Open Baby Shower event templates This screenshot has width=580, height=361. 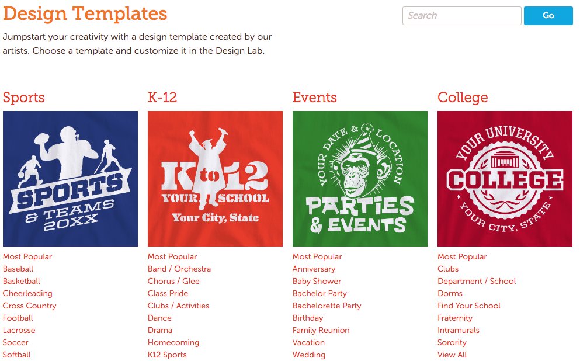click(317, 281)
